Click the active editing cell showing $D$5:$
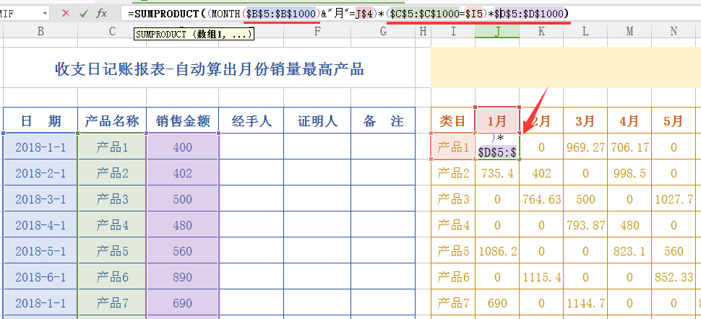701x319 pixels. tap(497, 146)
